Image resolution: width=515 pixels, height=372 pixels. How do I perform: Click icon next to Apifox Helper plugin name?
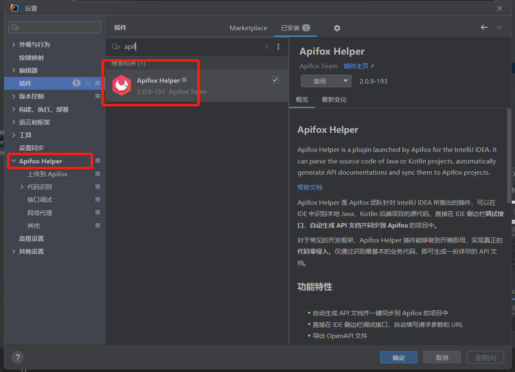(184, 80)
